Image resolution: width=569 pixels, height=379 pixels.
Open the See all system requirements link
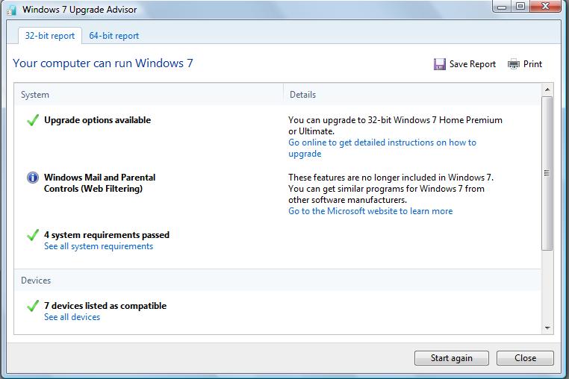[99, 246]
